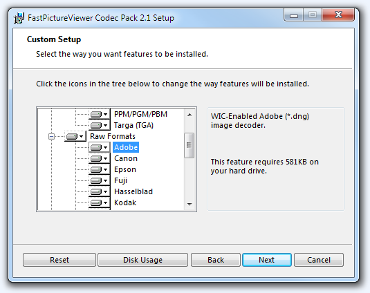
Task: Select the Epson raw codec entry
Action: coord(125,169)
